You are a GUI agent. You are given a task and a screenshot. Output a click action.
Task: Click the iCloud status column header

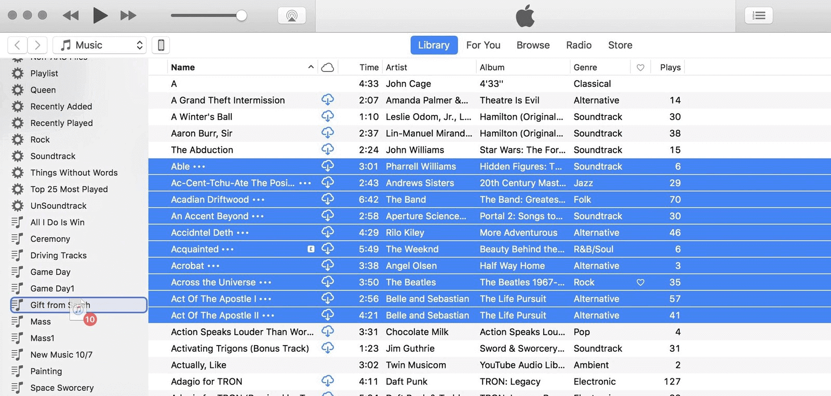pos(328,67)
